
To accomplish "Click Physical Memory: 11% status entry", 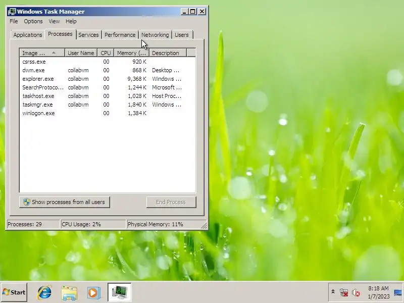I will tap(156, 224).
